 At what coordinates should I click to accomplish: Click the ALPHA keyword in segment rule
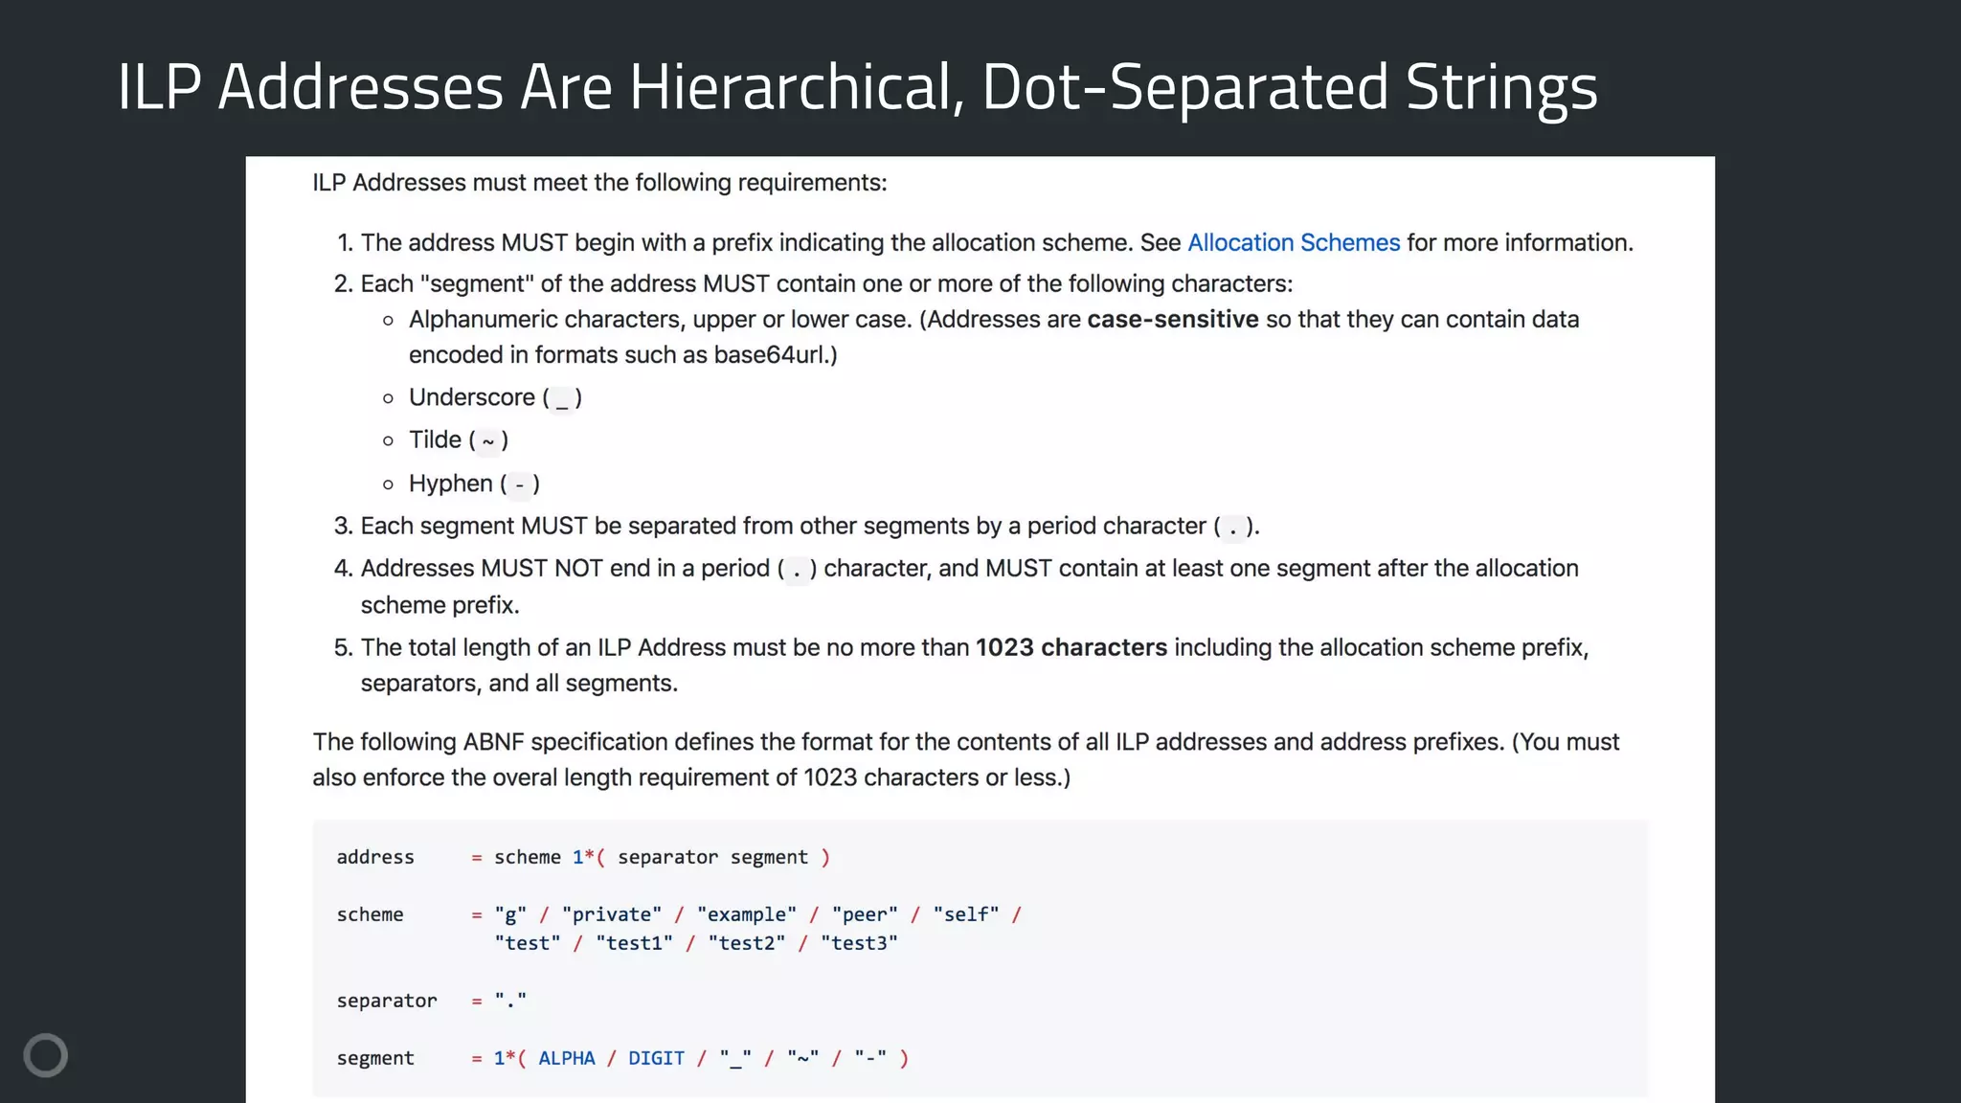pyautogui.click(x=566, y=1059)
